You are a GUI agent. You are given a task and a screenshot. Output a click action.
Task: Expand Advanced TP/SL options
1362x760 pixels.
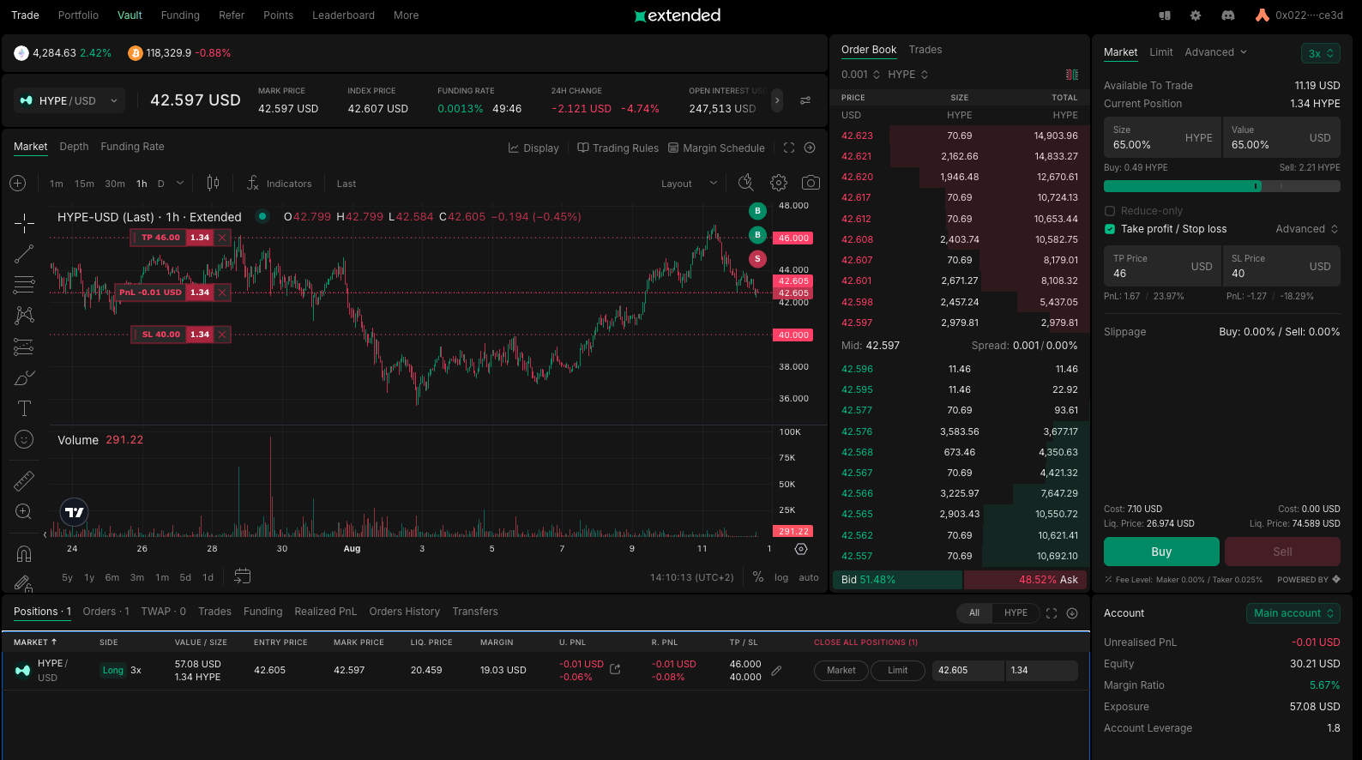click(1307, 229)
